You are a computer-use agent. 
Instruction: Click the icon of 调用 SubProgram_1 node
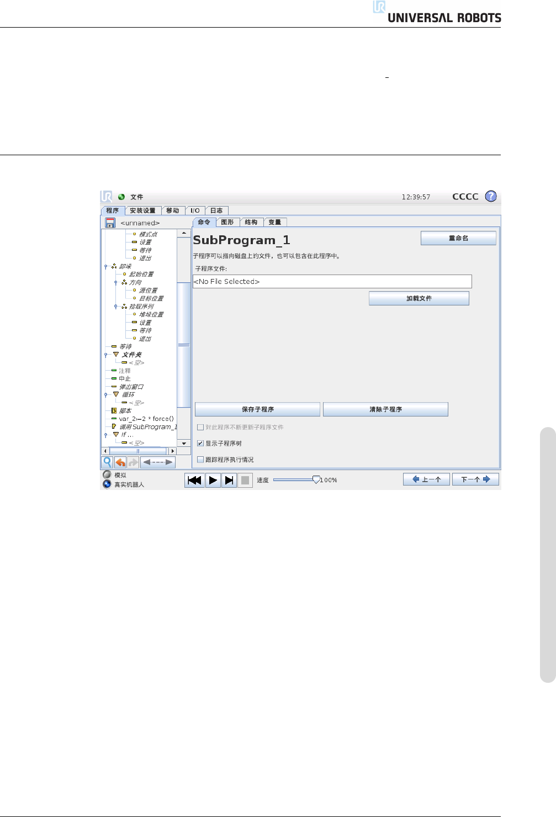(114, 426)
